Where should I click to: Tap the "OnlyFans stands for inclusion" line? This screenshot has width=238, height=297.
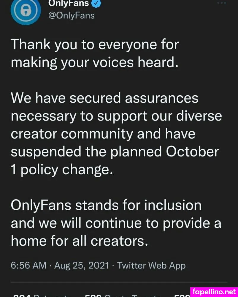coord(106,205)
